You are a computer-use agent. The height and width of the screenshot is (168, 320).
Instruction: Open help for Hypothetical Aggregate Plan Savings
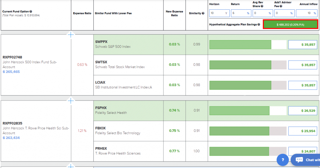click(259, 25)
